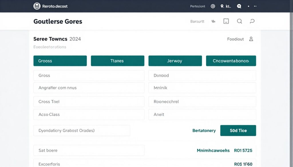Click the bars icon next to Barourtt

(x=213, y=21)
